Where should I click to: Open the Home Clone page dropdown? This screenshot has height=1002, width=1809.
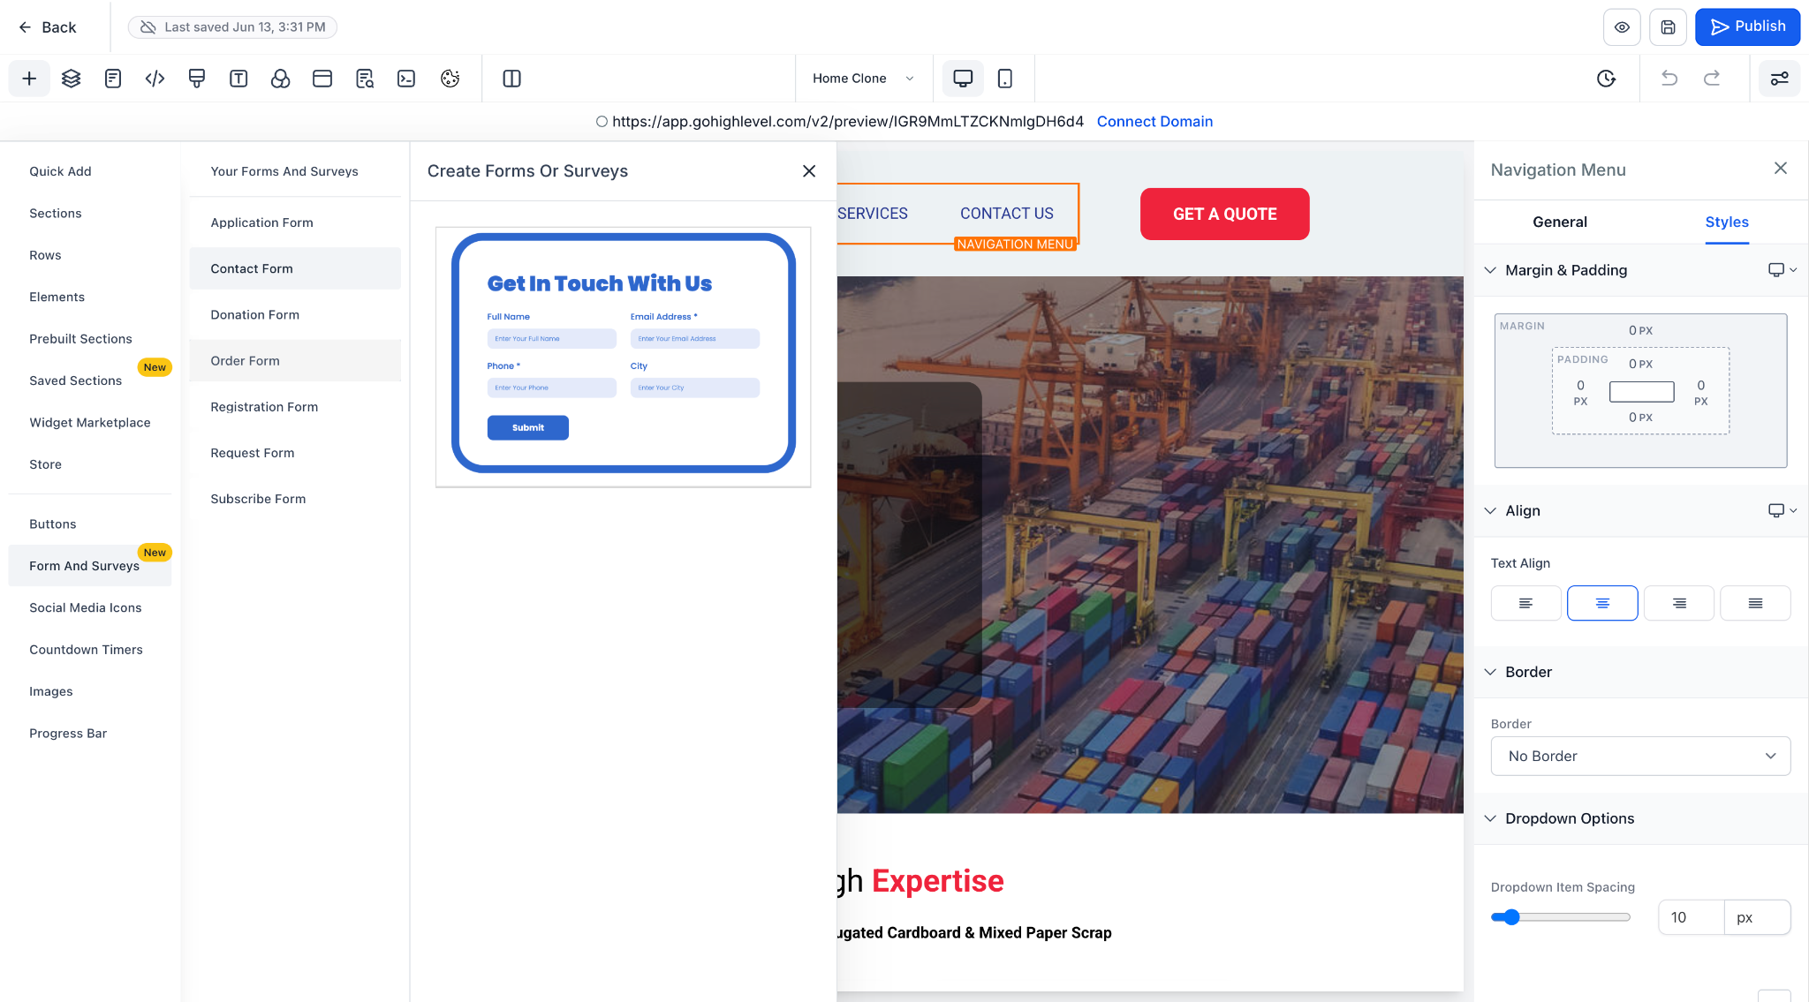pyautogui.click(x=862, y=79)
